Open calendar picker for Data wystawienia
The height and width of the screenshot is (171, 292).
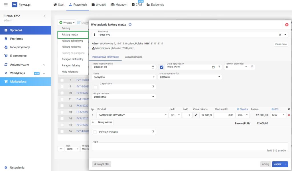pos(153,67)
